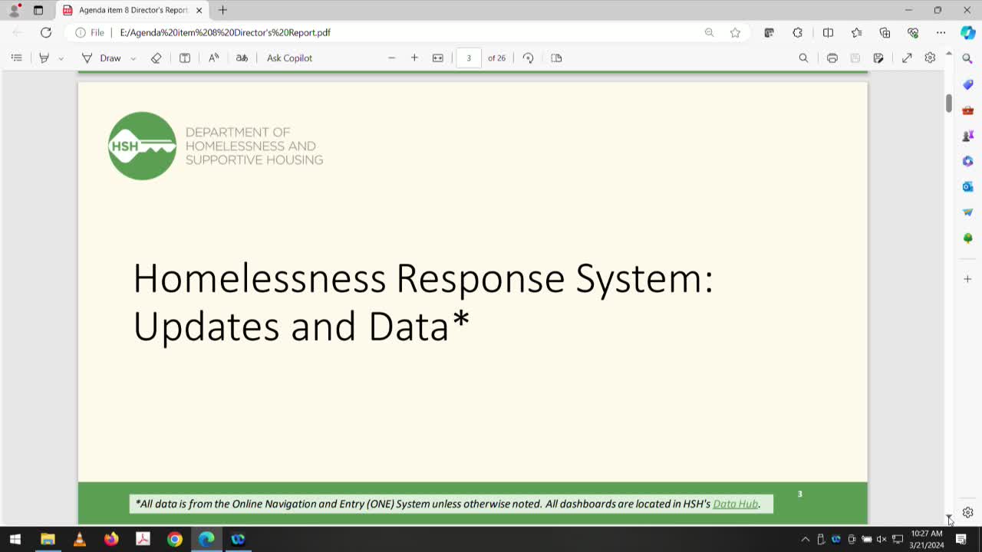Open Tab actions menu
982x552 pixels.
pos(38,10)
